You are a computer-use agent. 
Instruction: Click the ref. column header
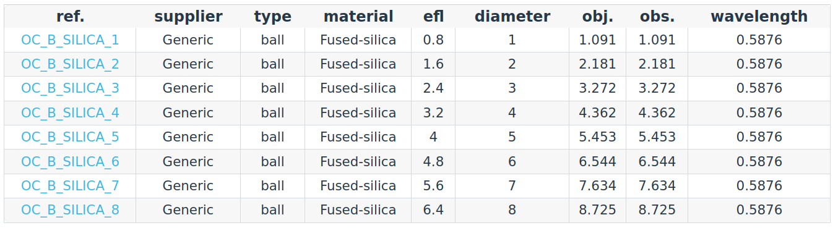[x=70, y=17]
